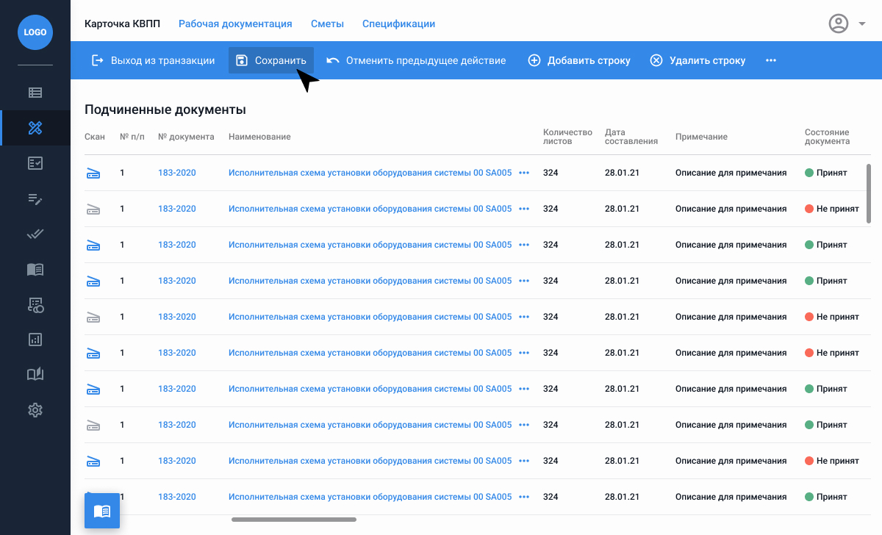The height and width of the screenshot is (535, 882).
Task: Open the table list icon in the sidebar
Action: point(35,93)
